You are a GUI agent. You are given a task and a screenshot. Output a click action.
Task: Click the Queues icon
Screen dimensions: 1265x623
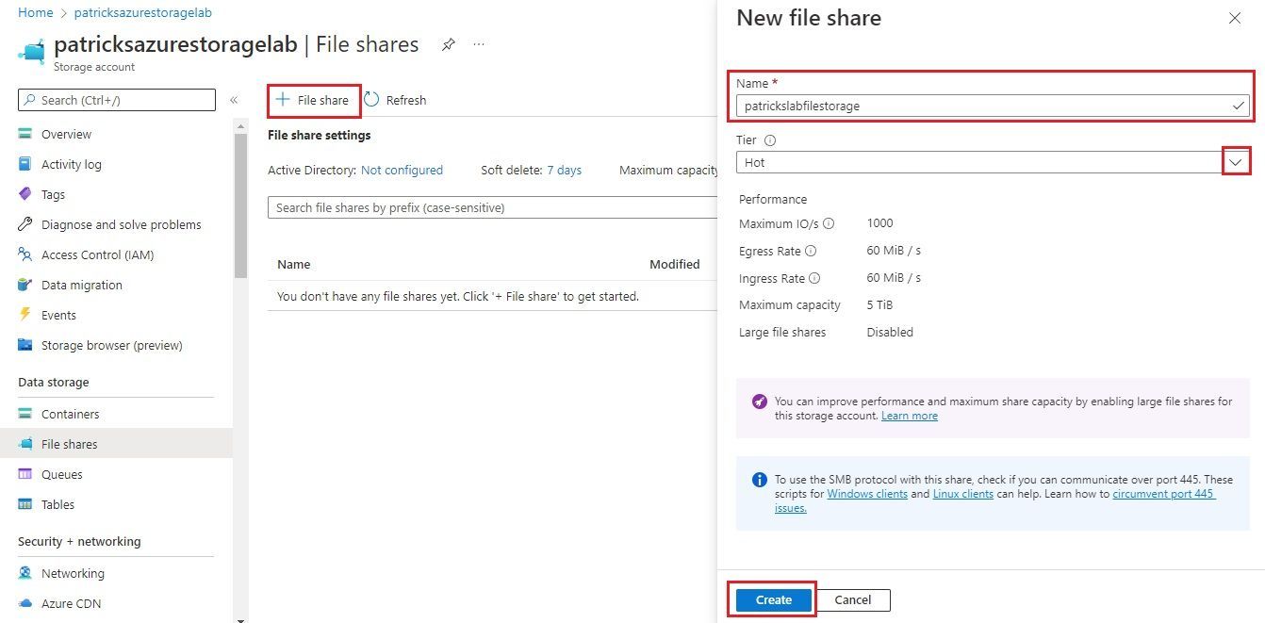tap(25, 474)
